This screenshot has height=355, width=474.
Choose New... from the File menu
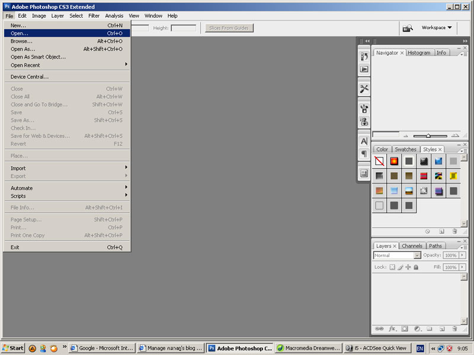pos(67,25)
